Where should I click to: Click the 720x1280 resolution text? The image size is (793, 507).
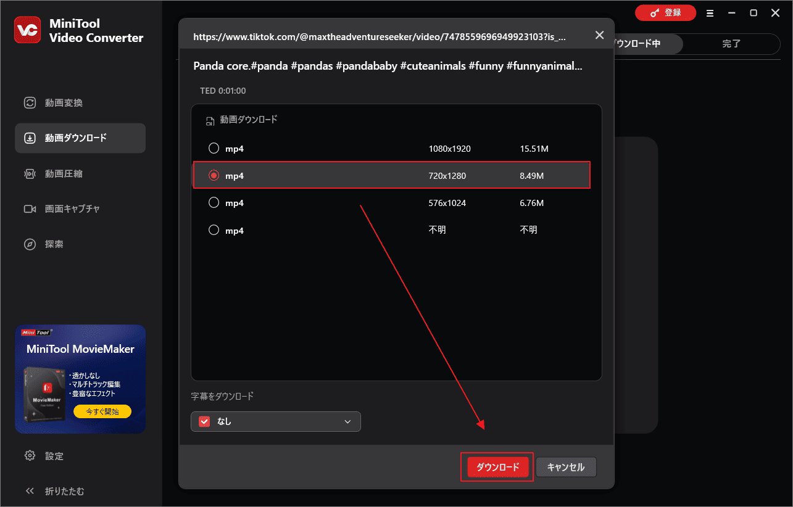coord(447,176)
